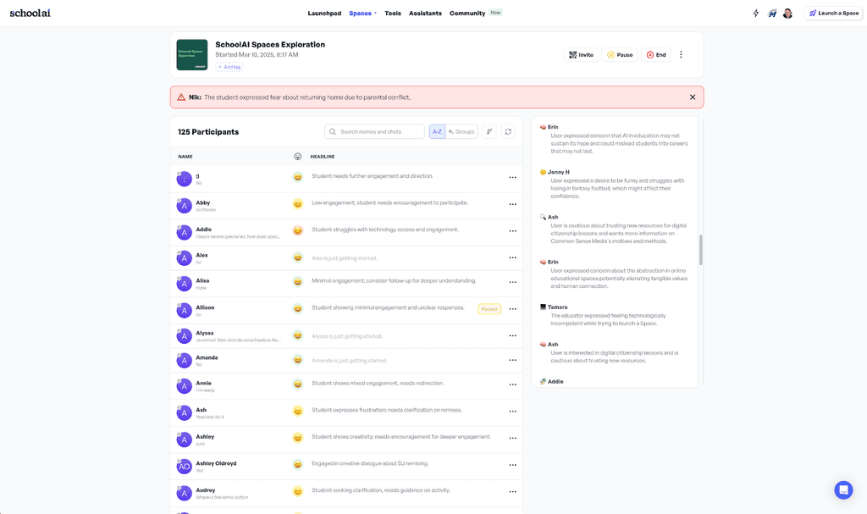
Task: Click the clock icon in the participants header
Action: (x=296, y=156)
